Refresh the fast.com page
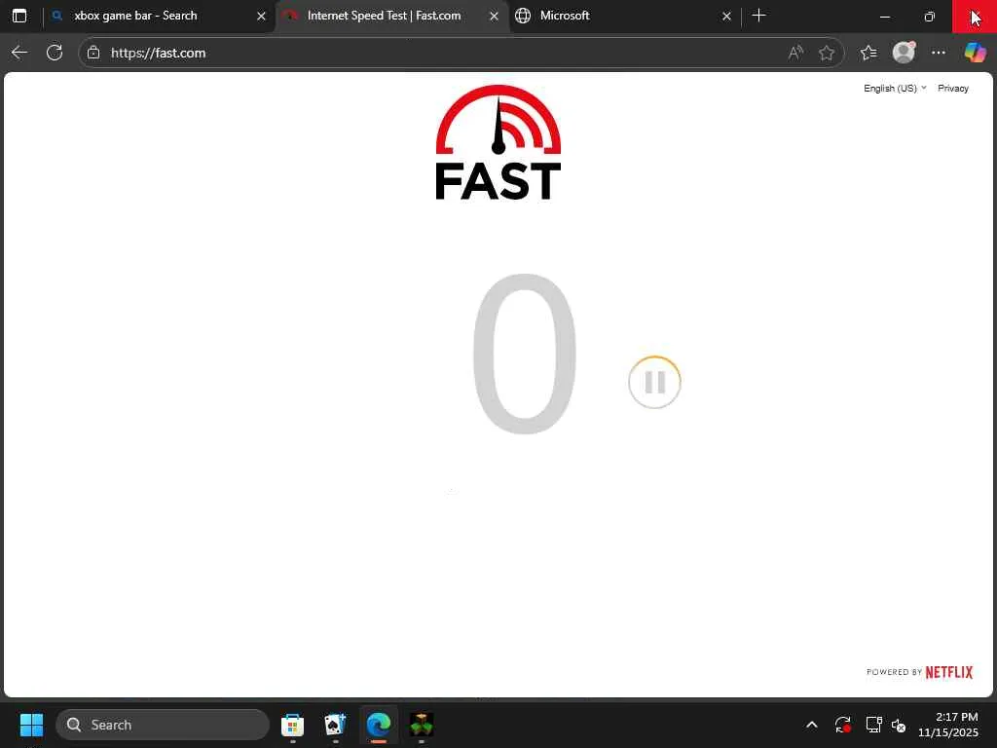Image resolution: width=997 pixels, height=748 pixels. [55, 53]
